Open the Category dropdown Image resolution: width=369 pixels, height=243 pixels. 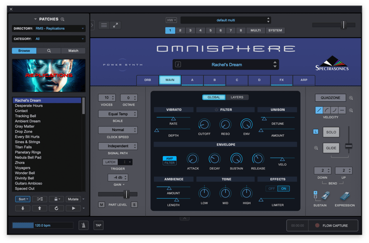click(x=49, y=39)
